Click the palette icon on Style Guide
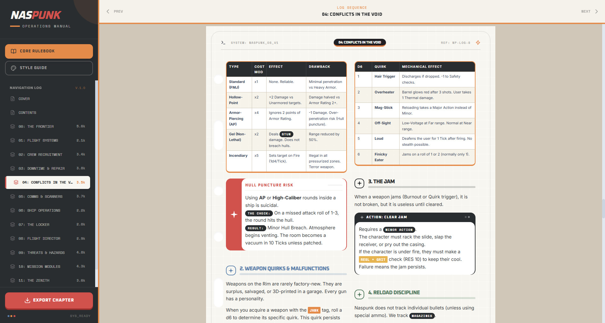The width and height of the screenshot is (605, 323). pos(14,68)
